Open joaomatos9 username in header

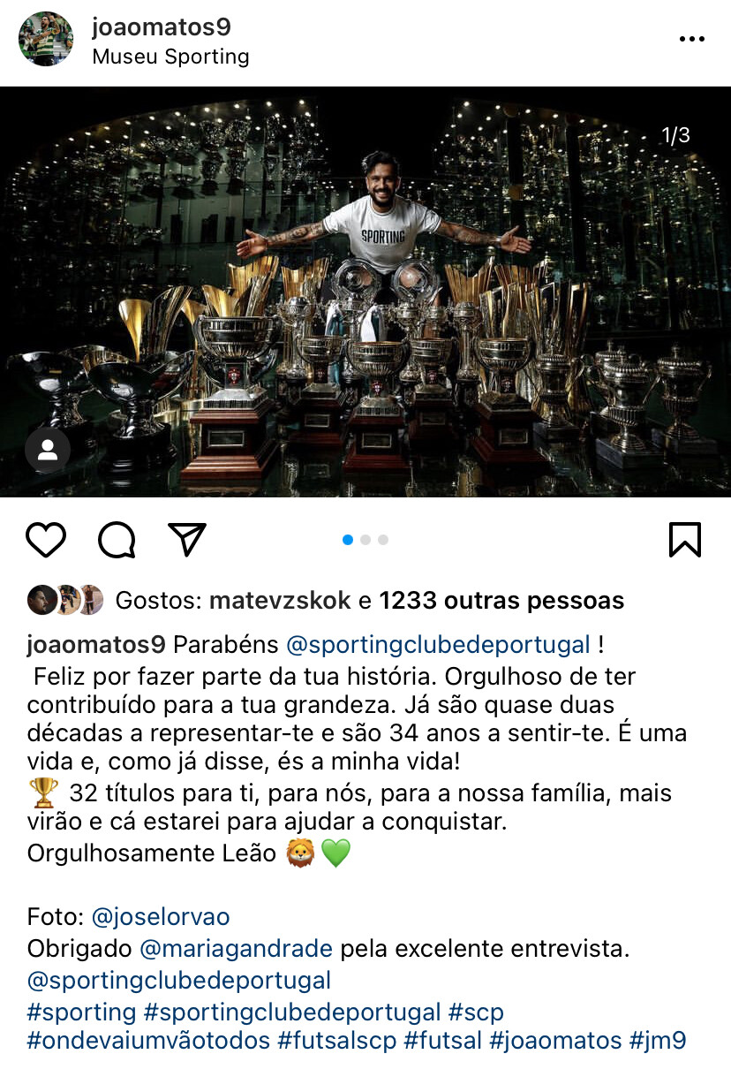162,27
